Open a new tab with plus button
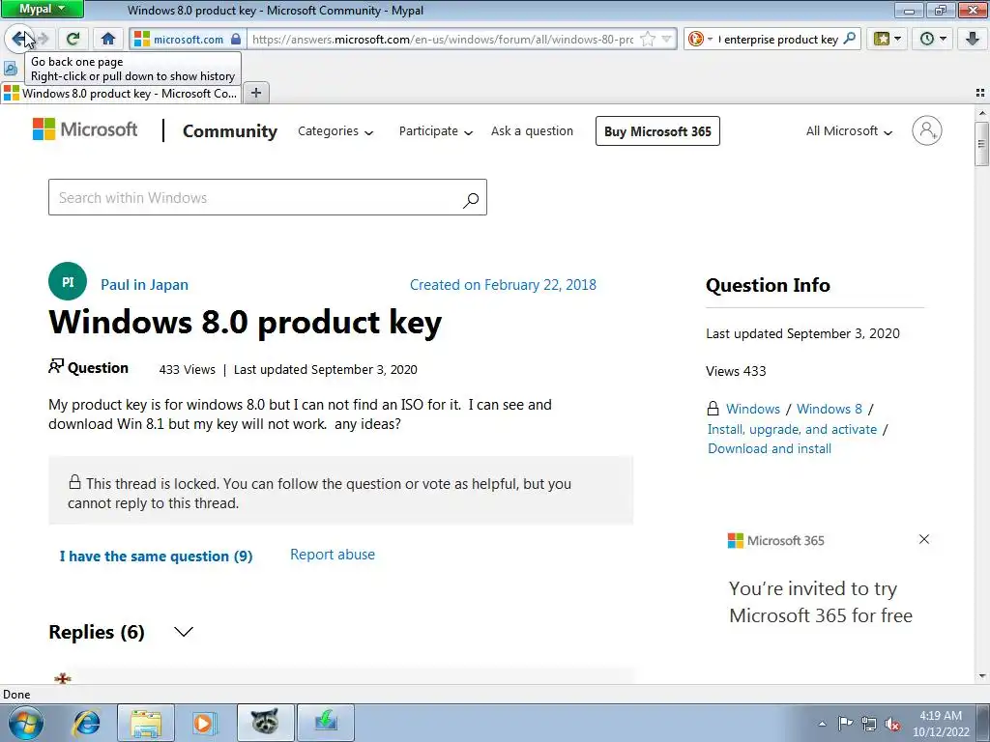The height and width of the screenshot is (742, 990). pyautogui.click(x=255, y=94)
